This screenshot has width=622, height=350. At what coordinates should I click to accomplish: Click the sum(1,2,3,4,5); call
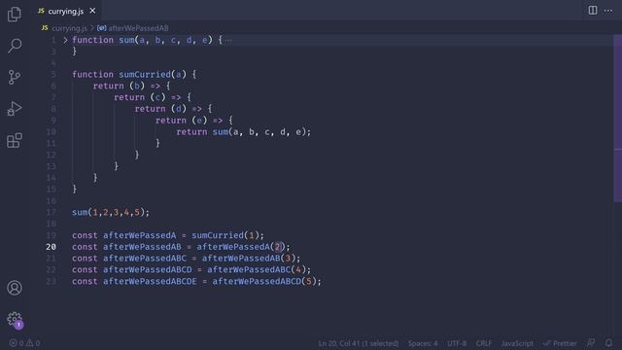coord(111,212)
